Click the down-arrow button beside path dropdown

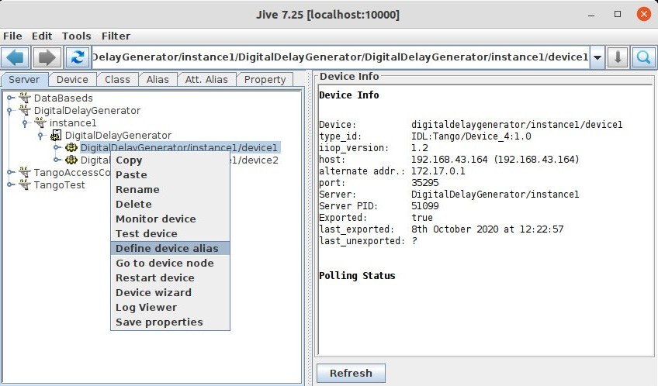(x=618, y=57)
